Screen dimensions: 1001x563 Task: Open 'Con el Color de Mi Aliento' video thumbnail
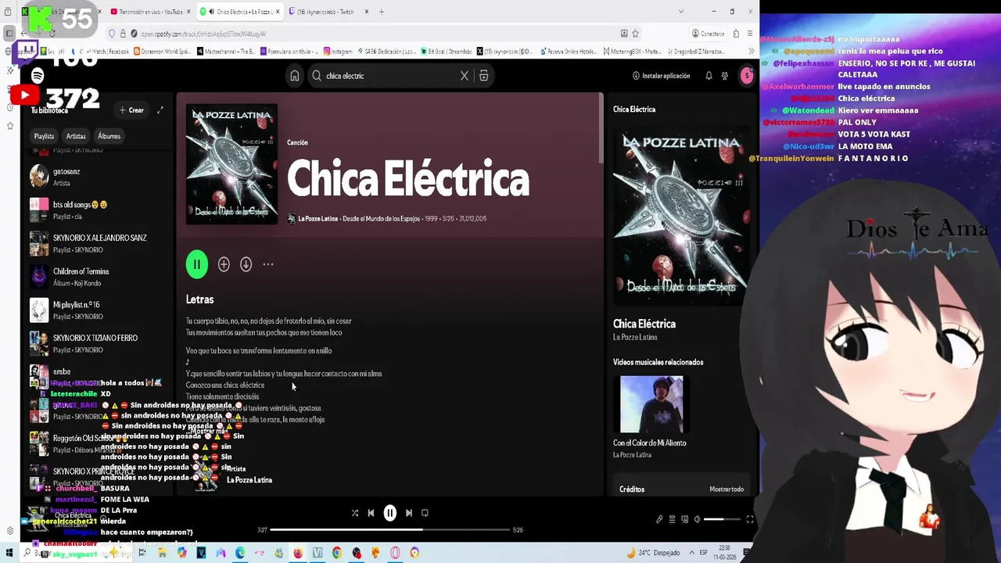tap(651, 404)
